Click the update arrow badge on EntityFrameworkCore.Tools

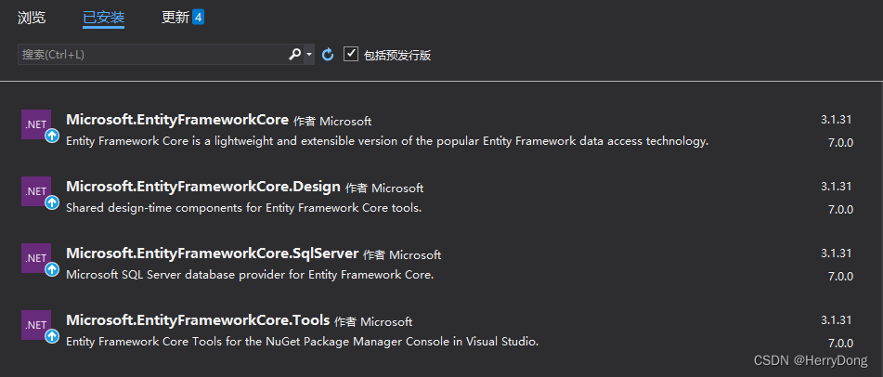52,336
